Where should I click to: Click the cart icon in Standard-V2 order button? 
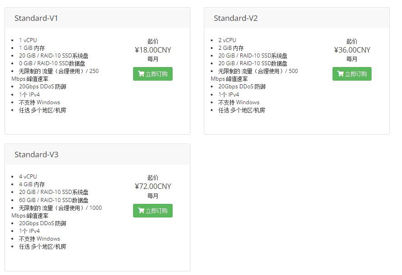340,74
